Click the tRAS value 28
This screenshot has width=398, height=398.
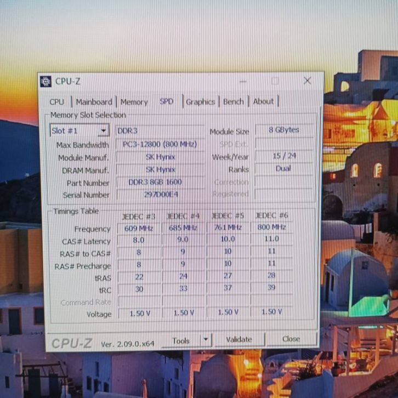coord(271,275)
